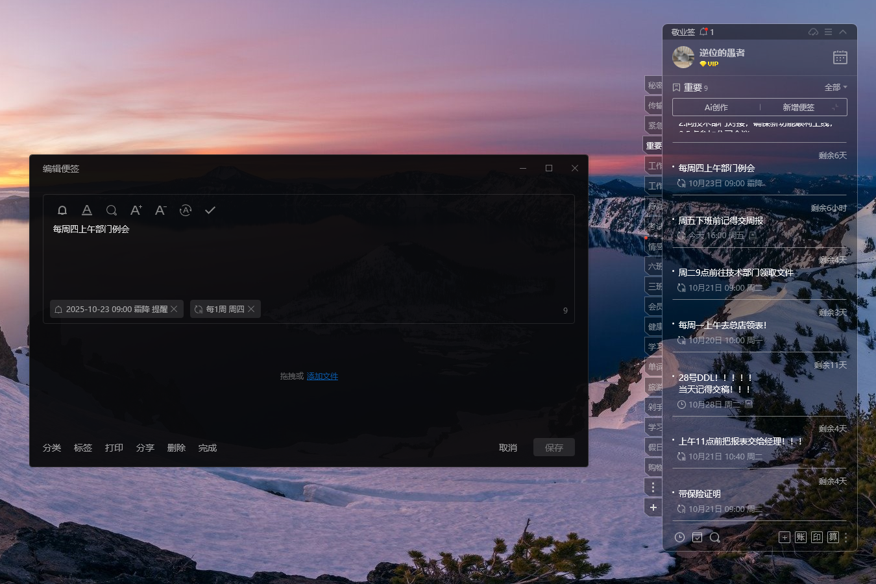Screen dimensions: 876x584
Task: Click the checkmark icon in editor toolbar
Action: (210, 210)
